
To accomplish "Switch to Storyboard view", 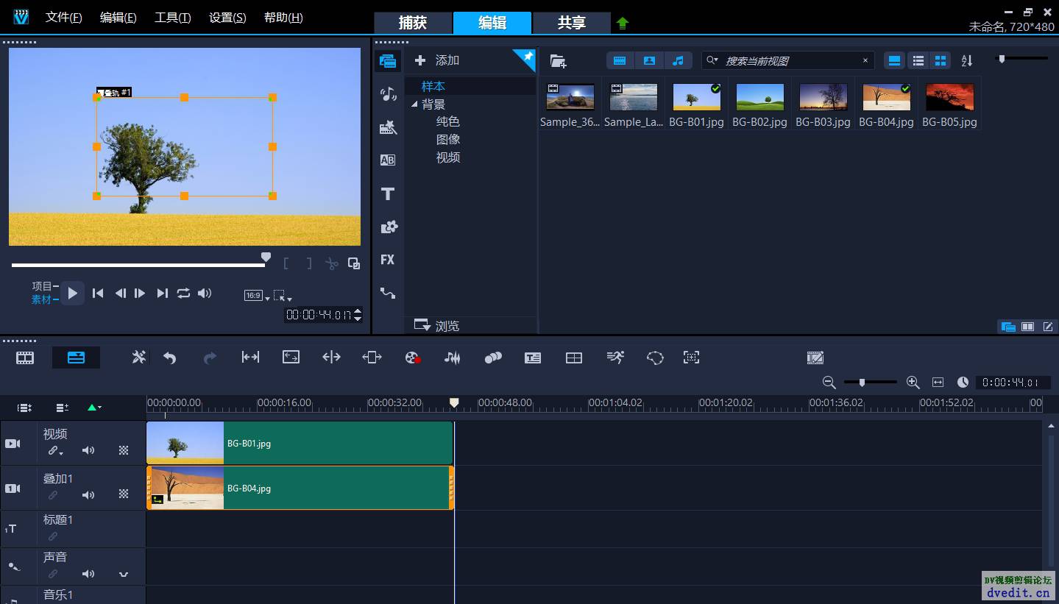I will (25, 358).
